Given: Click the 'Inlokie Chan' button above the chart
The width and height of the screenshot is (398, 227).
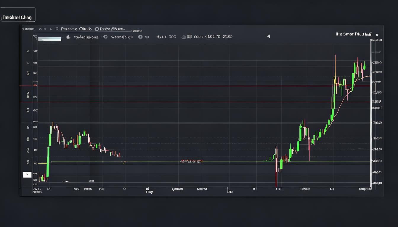Looking at the screenshot, I should 17,17.
